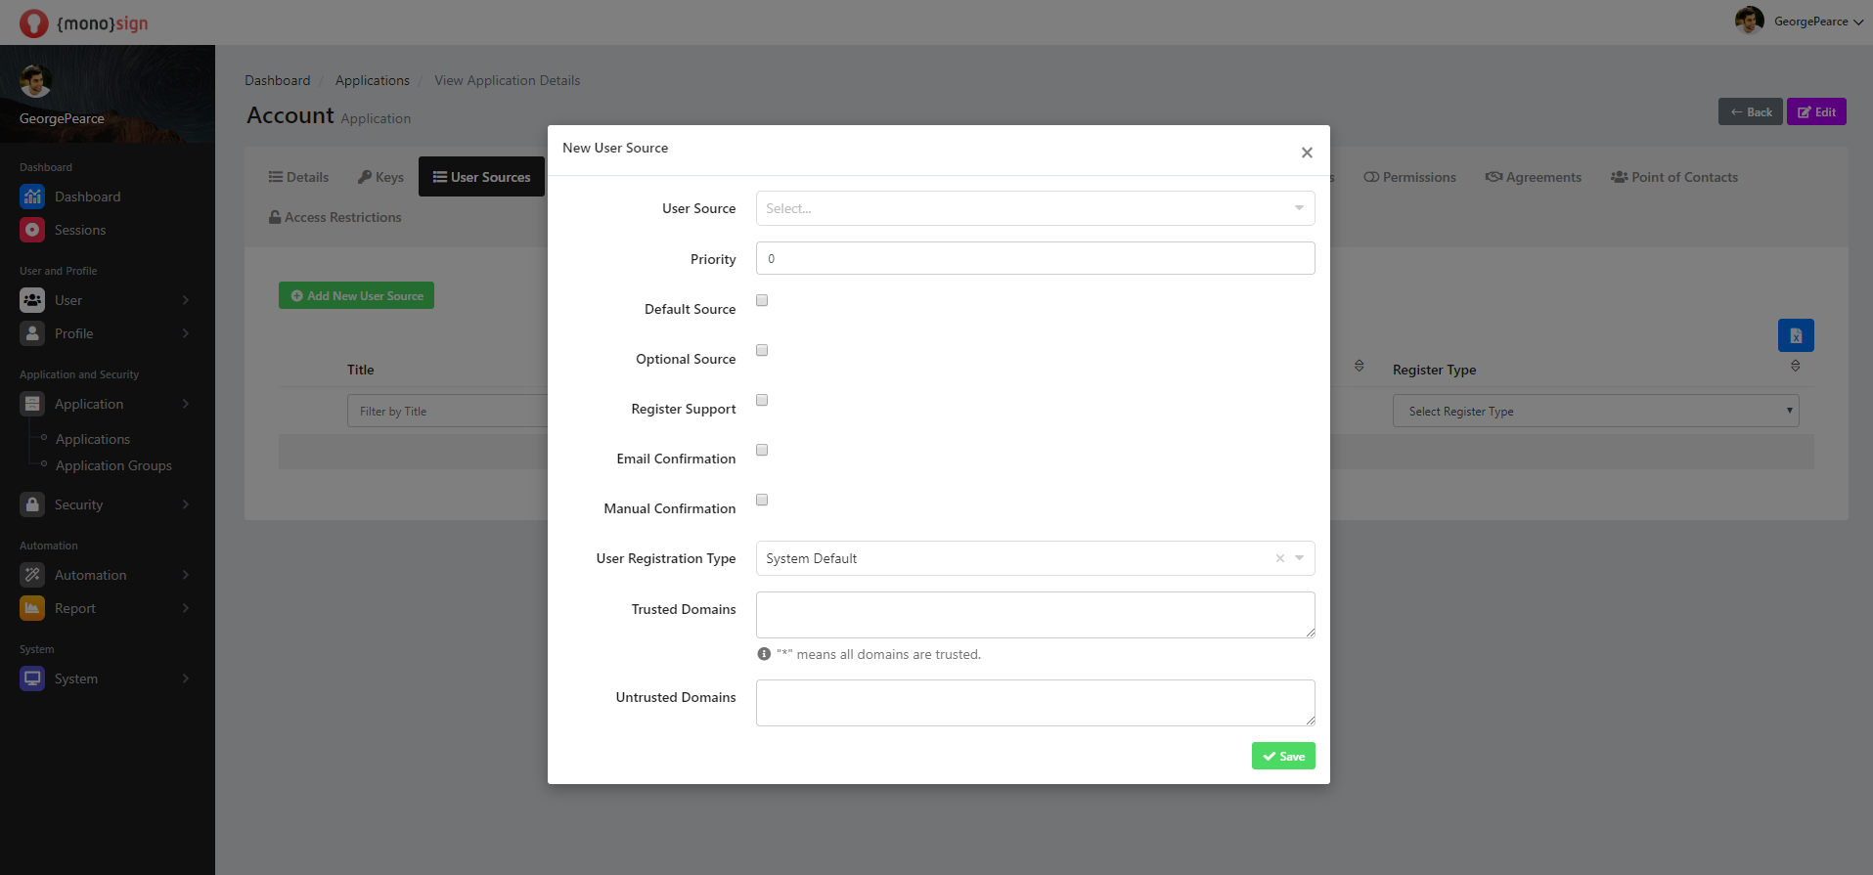1873x875 pixels.
Task: Switch to the Keys tab
Action: (380, 177)
